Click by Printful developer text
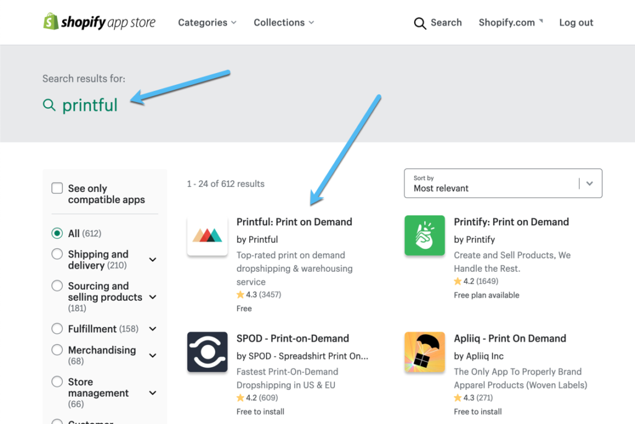This screenshot has height=424, width=635. (x=257, y=240)
